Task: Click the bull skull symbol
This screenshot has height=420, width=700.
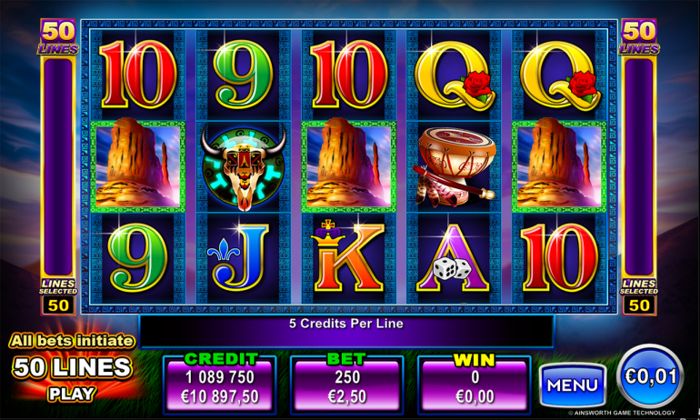Action: coord(244,167)
